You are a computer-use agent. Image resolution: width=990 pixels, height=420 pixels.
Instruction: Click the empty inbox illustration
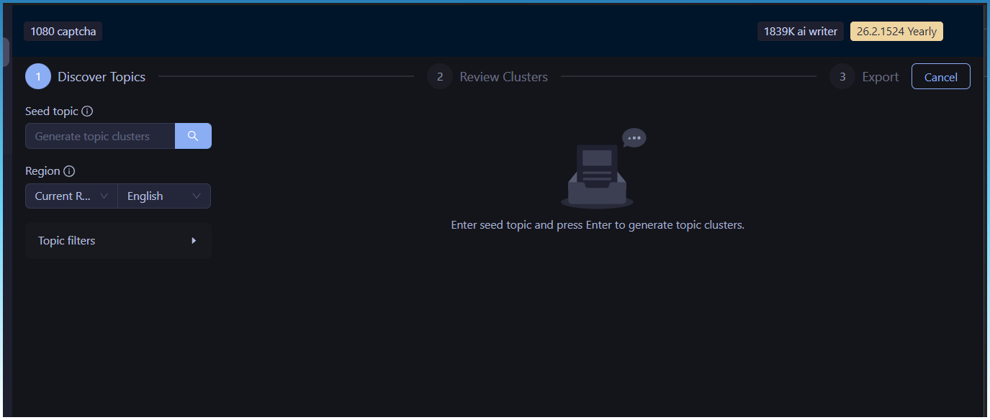tap(596, 176)
